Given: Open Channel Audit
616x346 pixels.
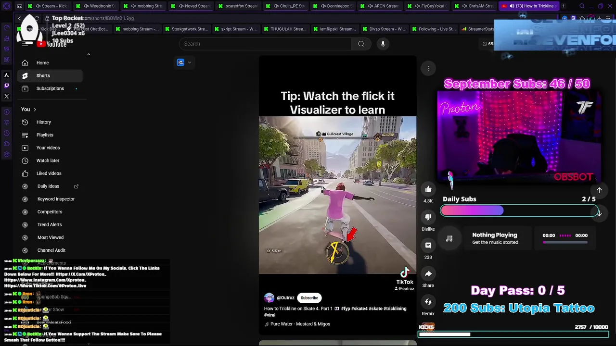Looking at the screenshot, I should (50, 250).
